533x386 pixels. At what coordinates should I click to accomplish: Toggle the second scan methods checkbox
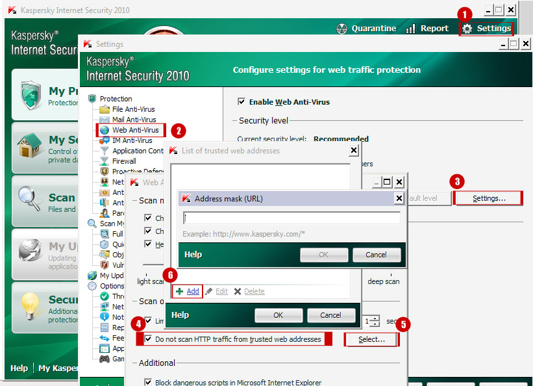(148, 231)
